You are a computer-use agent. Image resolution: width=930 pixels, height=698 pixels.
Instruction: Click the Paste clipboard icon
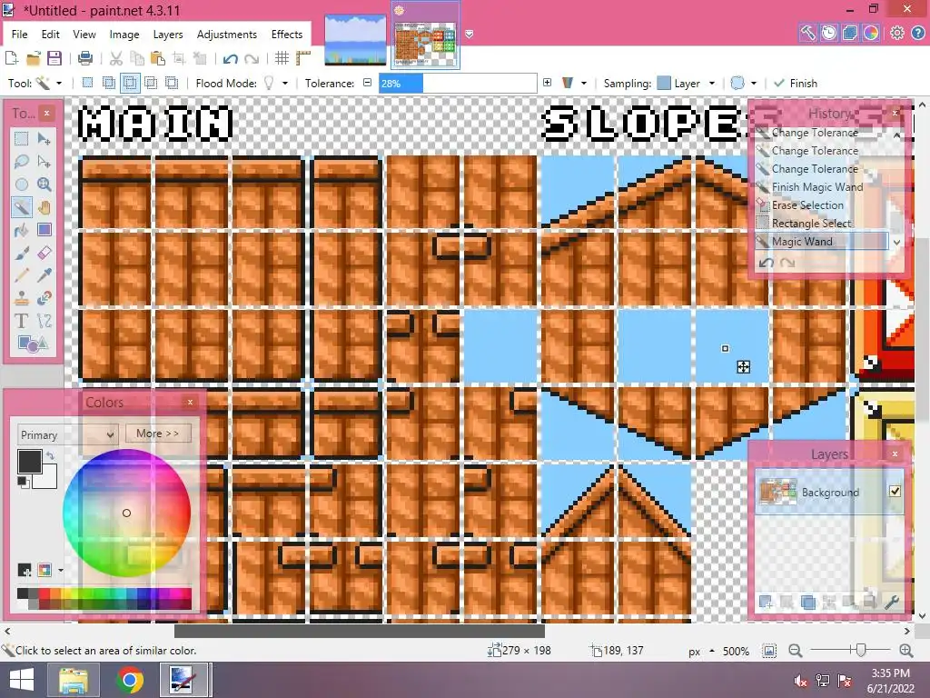pos(158,58)
